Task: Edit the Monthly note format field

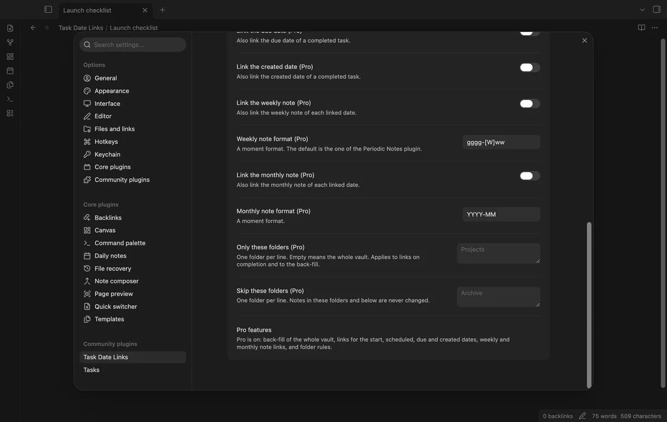Action: click(x=501, y=214)
